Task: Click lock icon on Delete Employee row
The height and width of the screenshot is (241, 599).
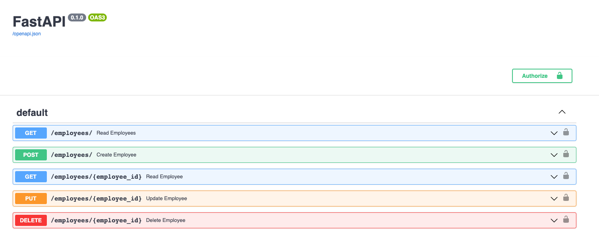Action: (x=566, y=220)
